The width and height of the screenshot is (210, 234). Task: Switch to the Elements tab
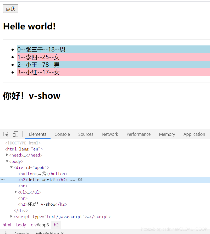pos(38,134)
